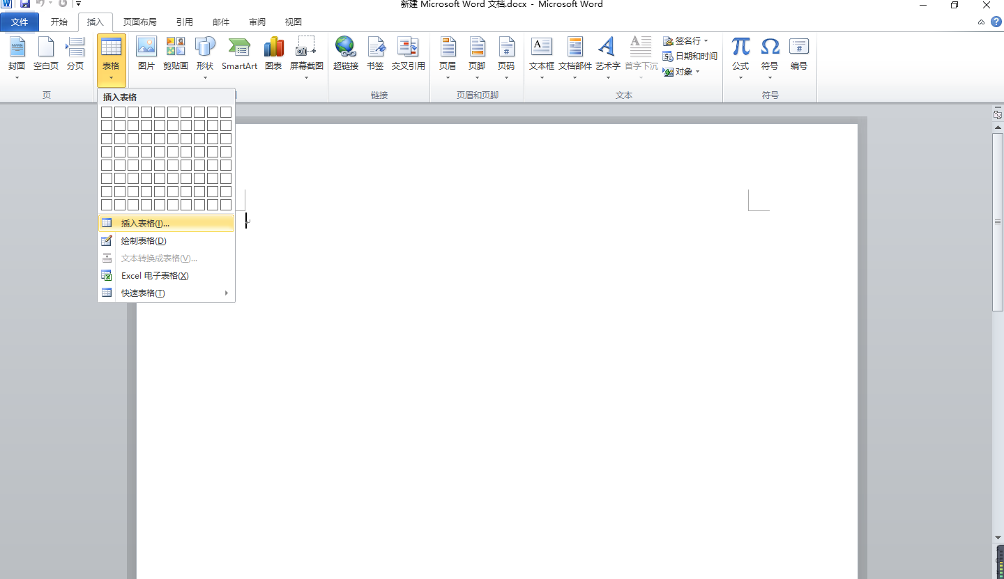Open 文档部件 quick parts menu
The height and width of the screenshot is (579, 1004).
tap(575, 58)
